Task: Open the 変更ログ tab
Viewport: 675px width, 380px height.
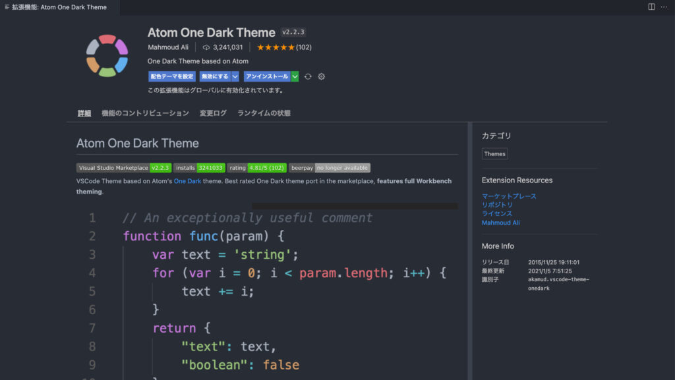Action: point(213,113)
